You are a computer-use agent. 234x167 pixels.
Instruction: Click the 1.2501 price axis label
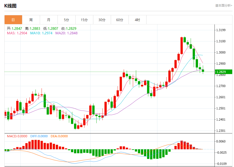pyautogui.click(x=221, y=108)
